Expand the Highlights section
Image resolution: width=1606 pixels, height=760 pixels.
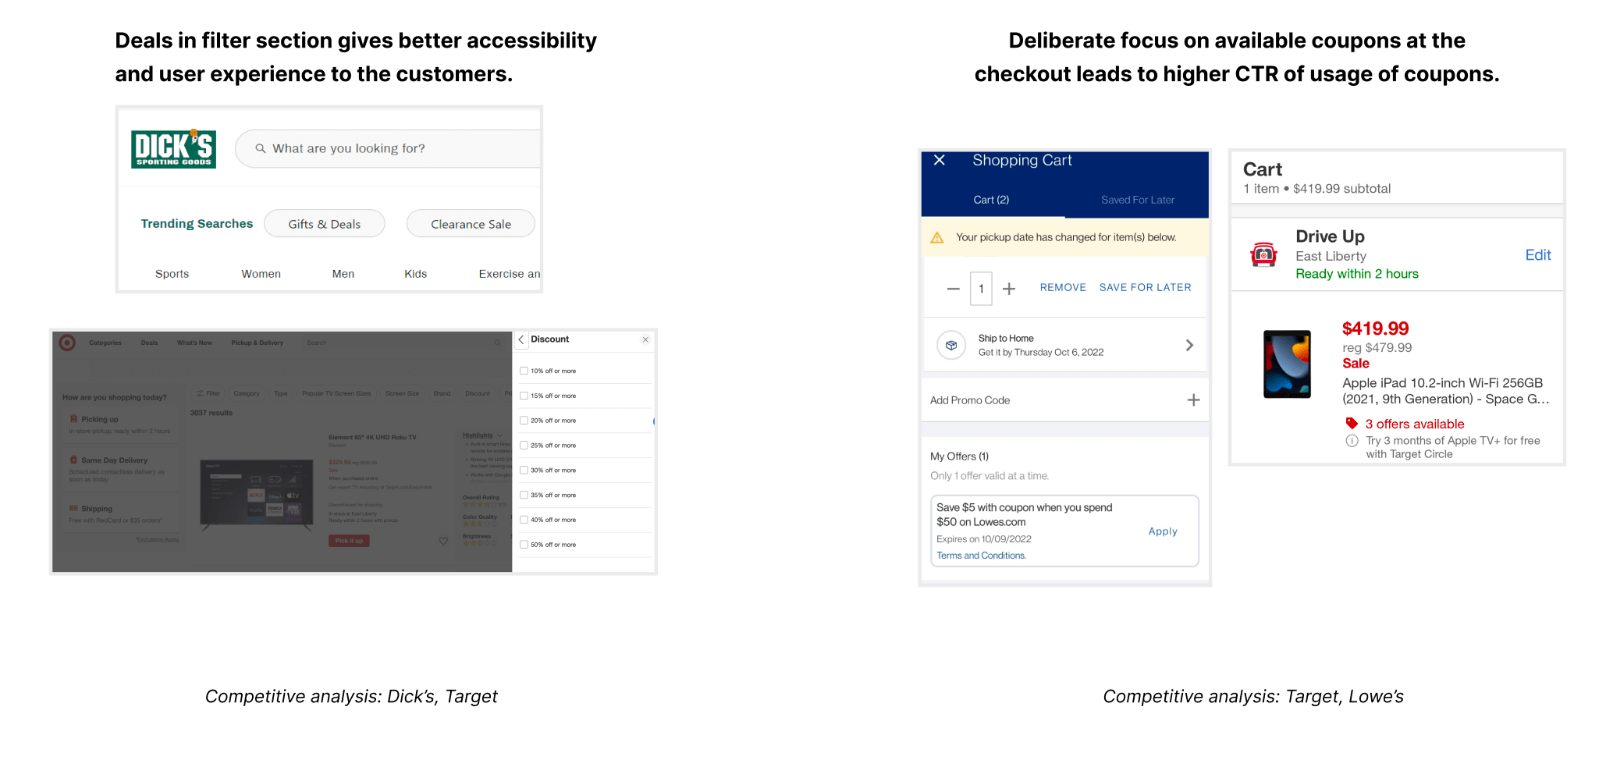tap(483, 435)
